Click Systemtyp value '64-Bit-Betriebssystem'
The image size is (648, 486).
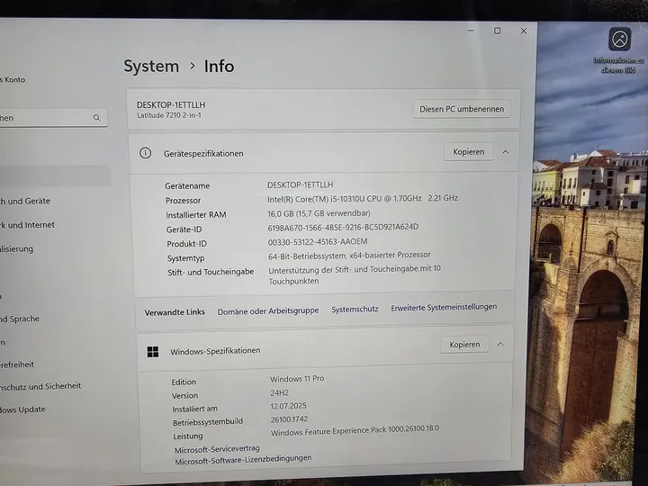[349, 256]
